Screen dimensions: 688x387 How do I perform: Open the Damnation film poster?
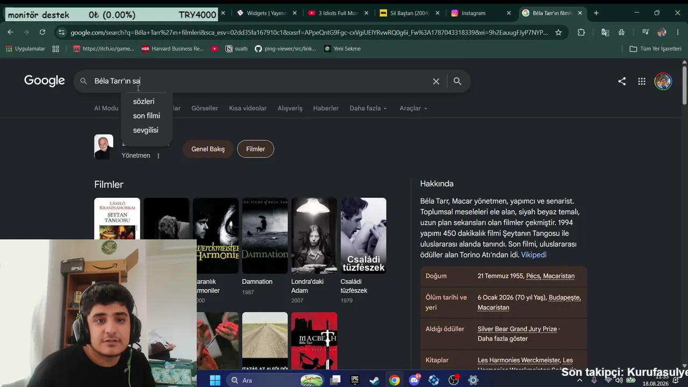click(x=265, y=235)
